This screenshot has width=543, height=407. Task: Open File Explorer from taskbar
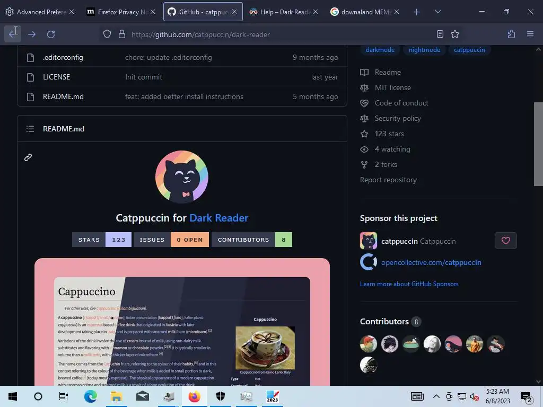[116, 396]
